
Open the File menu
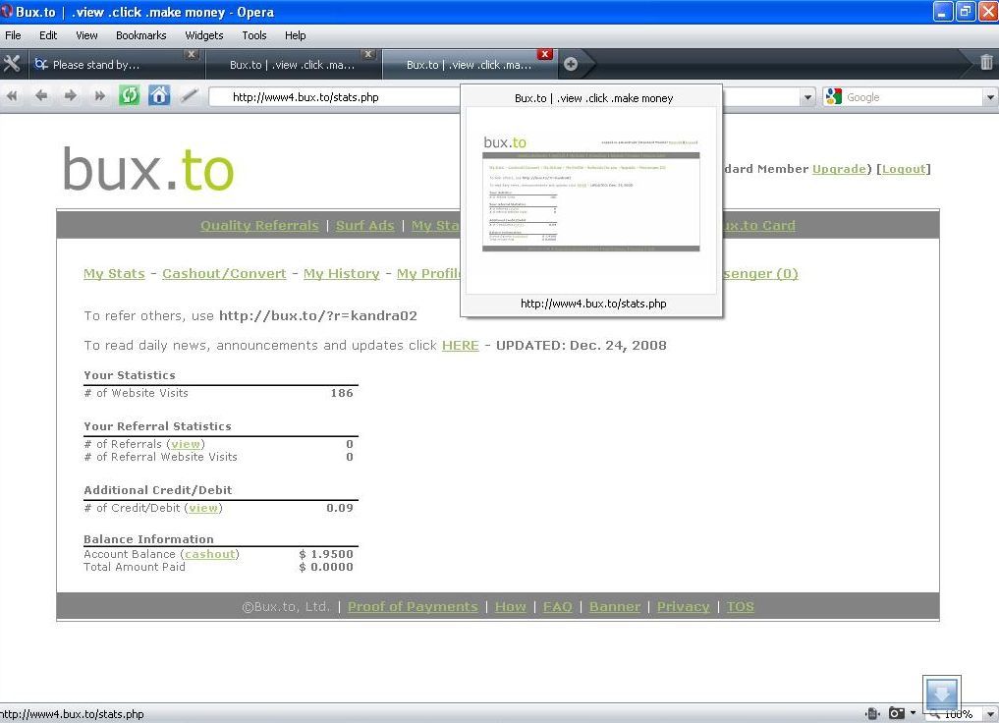coord(13,35)
